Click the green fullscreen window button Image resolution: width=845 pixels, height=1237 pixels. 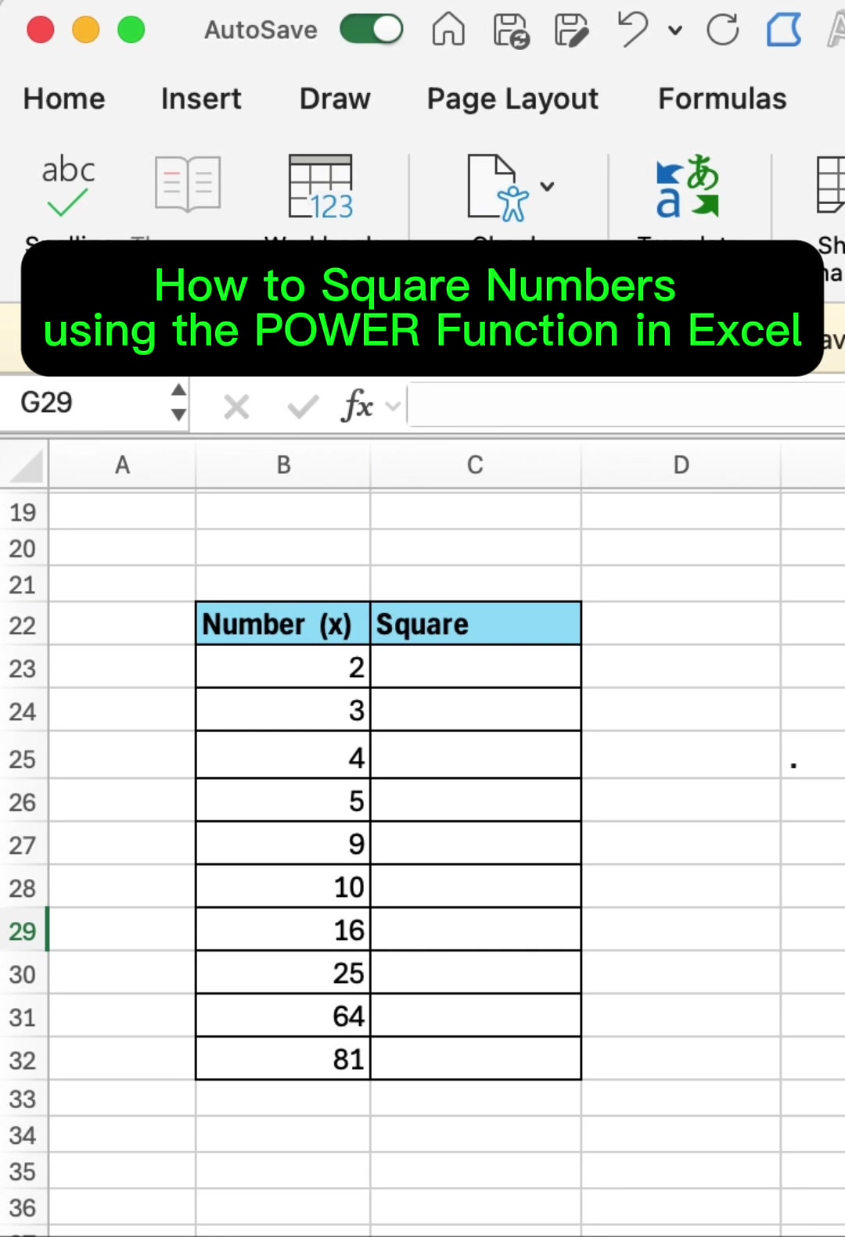tap(131, 30)
